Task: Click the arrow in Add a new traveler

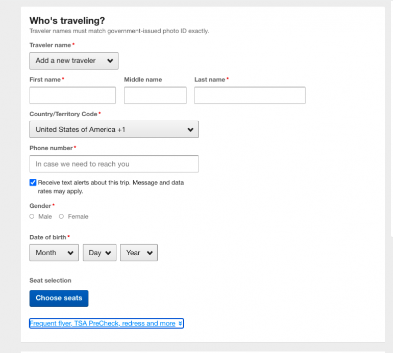Action: (x=110, y=61)
